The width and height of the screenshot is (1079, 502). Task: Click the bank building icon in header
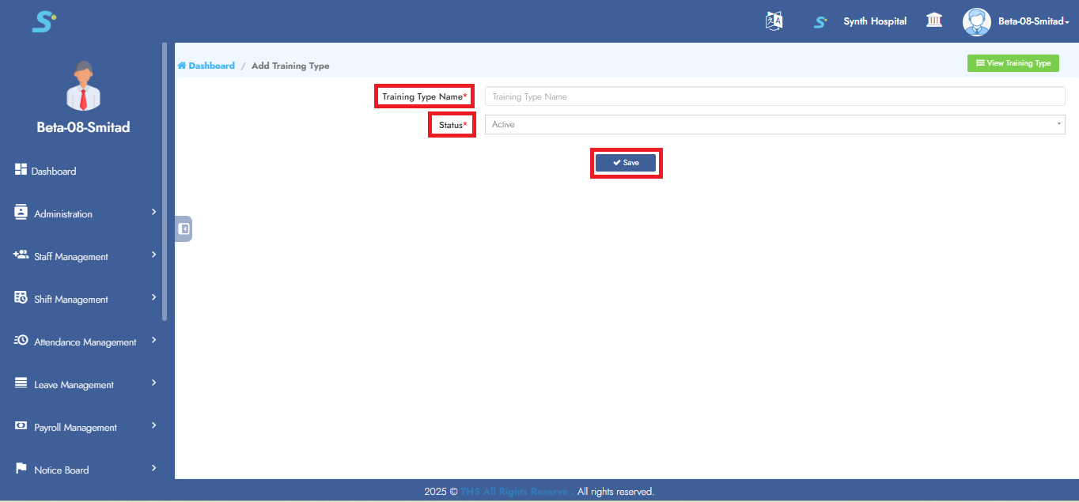933,21
